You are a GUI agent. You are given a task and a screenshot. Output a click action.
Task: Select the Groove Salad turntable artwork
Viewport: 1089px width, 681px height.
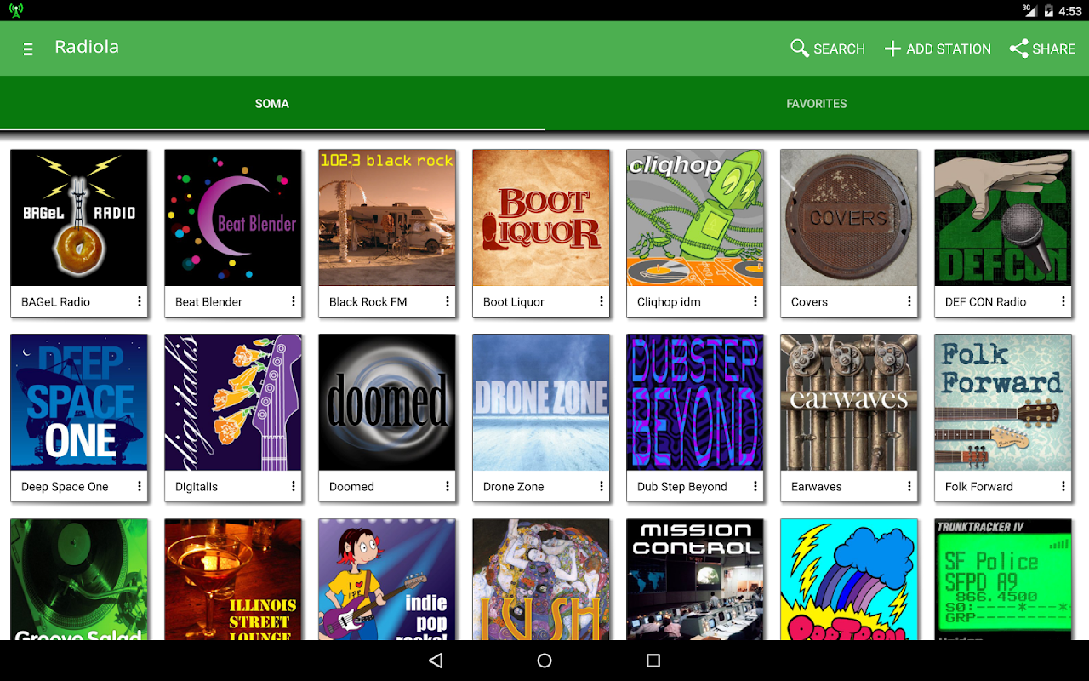click(79, 580)
